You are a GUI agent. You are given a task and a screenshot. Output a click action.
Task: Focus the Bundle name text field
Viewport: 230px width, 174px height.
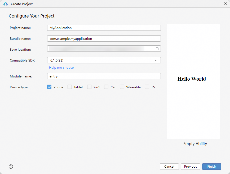tap(104, 39)
